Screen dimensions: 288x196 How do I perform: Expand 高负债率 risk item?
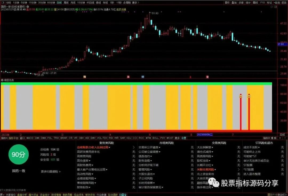[x=84, y=161]
